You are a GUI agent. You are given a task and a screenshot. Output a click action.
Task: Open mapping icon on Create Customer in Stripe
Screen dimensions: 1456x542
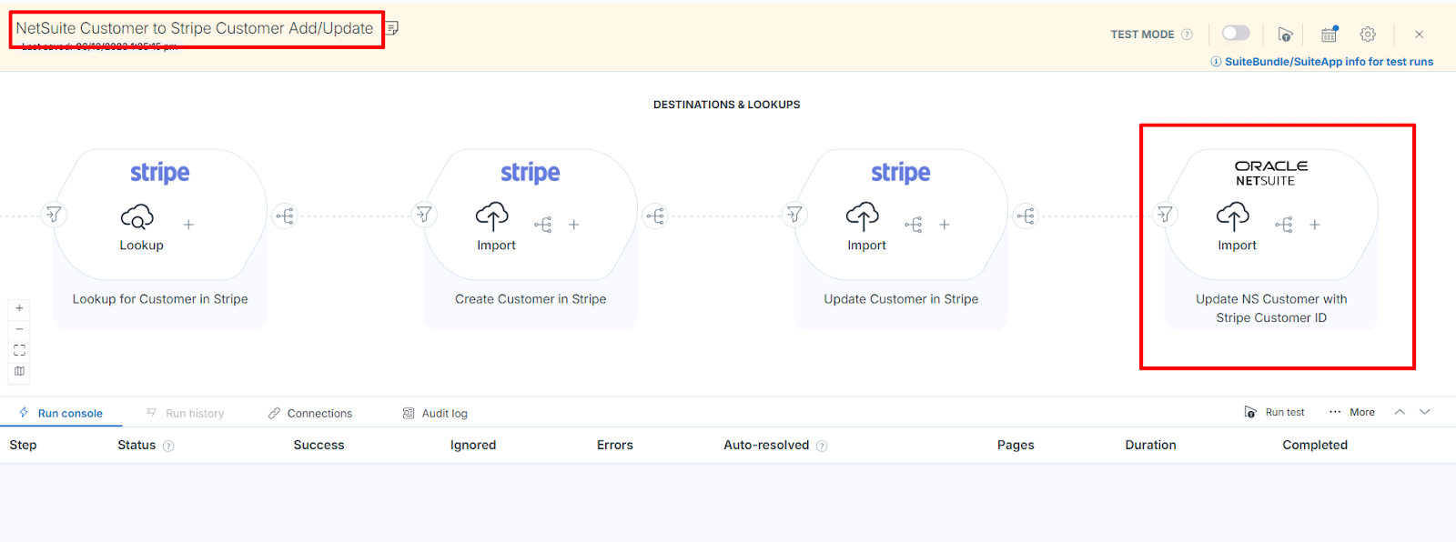pos(543,225)
